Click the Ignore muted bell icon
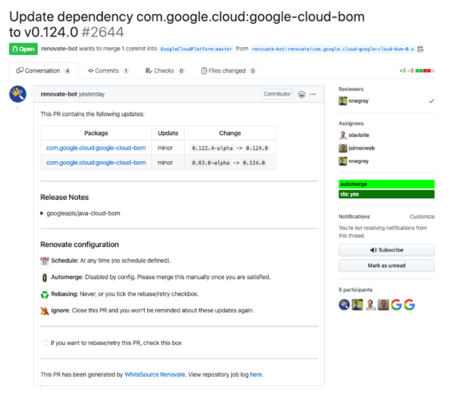This screenshot has height=400, width=466. point(44,311)
